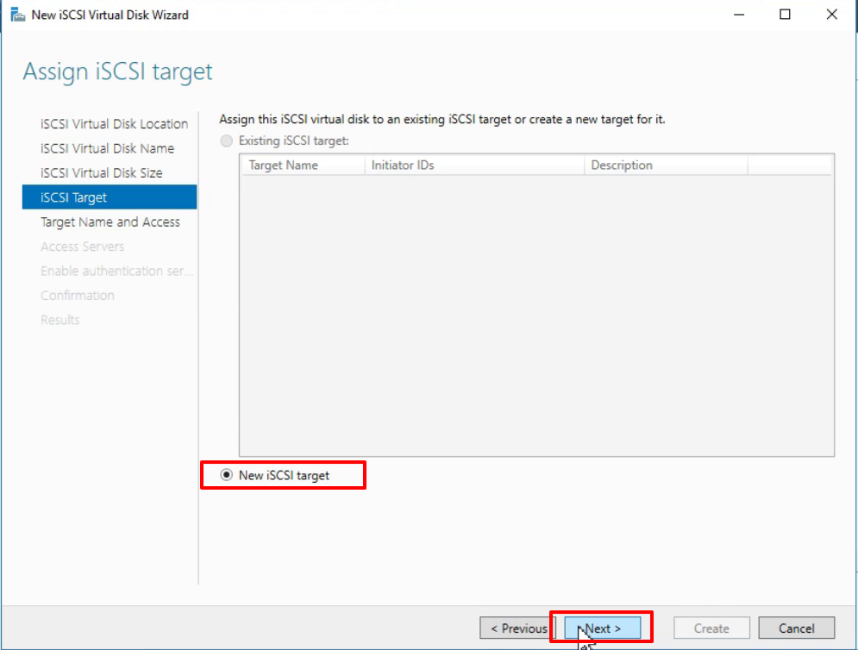Click the 'Assign this iSCSI virtual disk' instruction text

click(x=442, y=119)
